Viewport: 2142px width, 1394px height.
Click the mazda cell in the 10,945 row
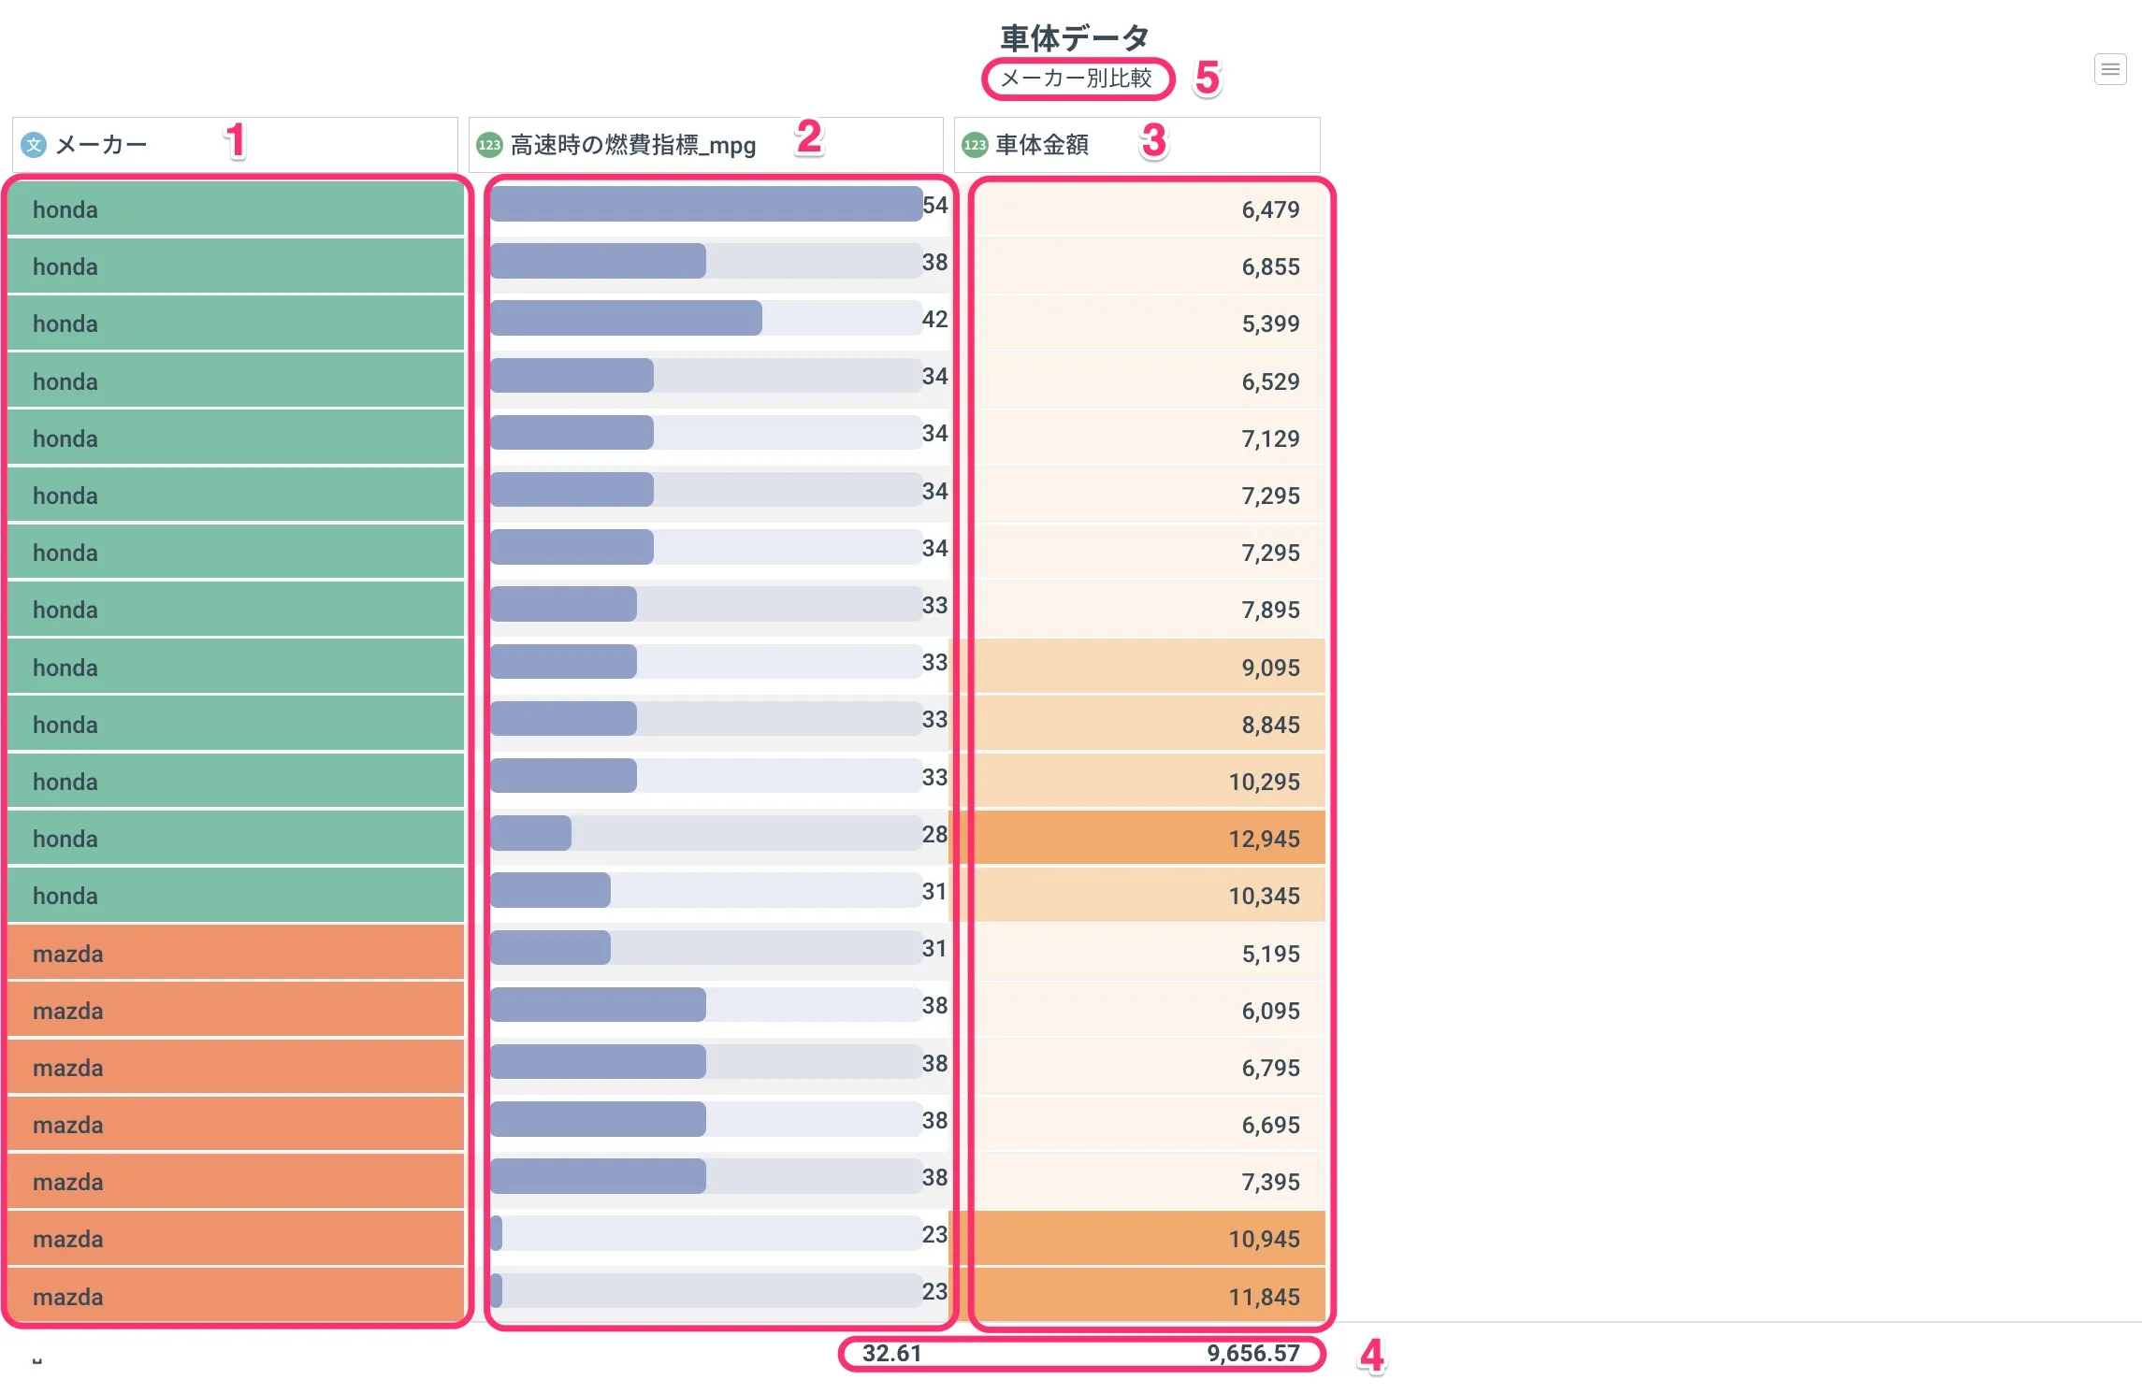point(236,1239)
